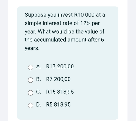
Task: Mark option C radio button
Action: pyautogui.click(x=30, y=93)
